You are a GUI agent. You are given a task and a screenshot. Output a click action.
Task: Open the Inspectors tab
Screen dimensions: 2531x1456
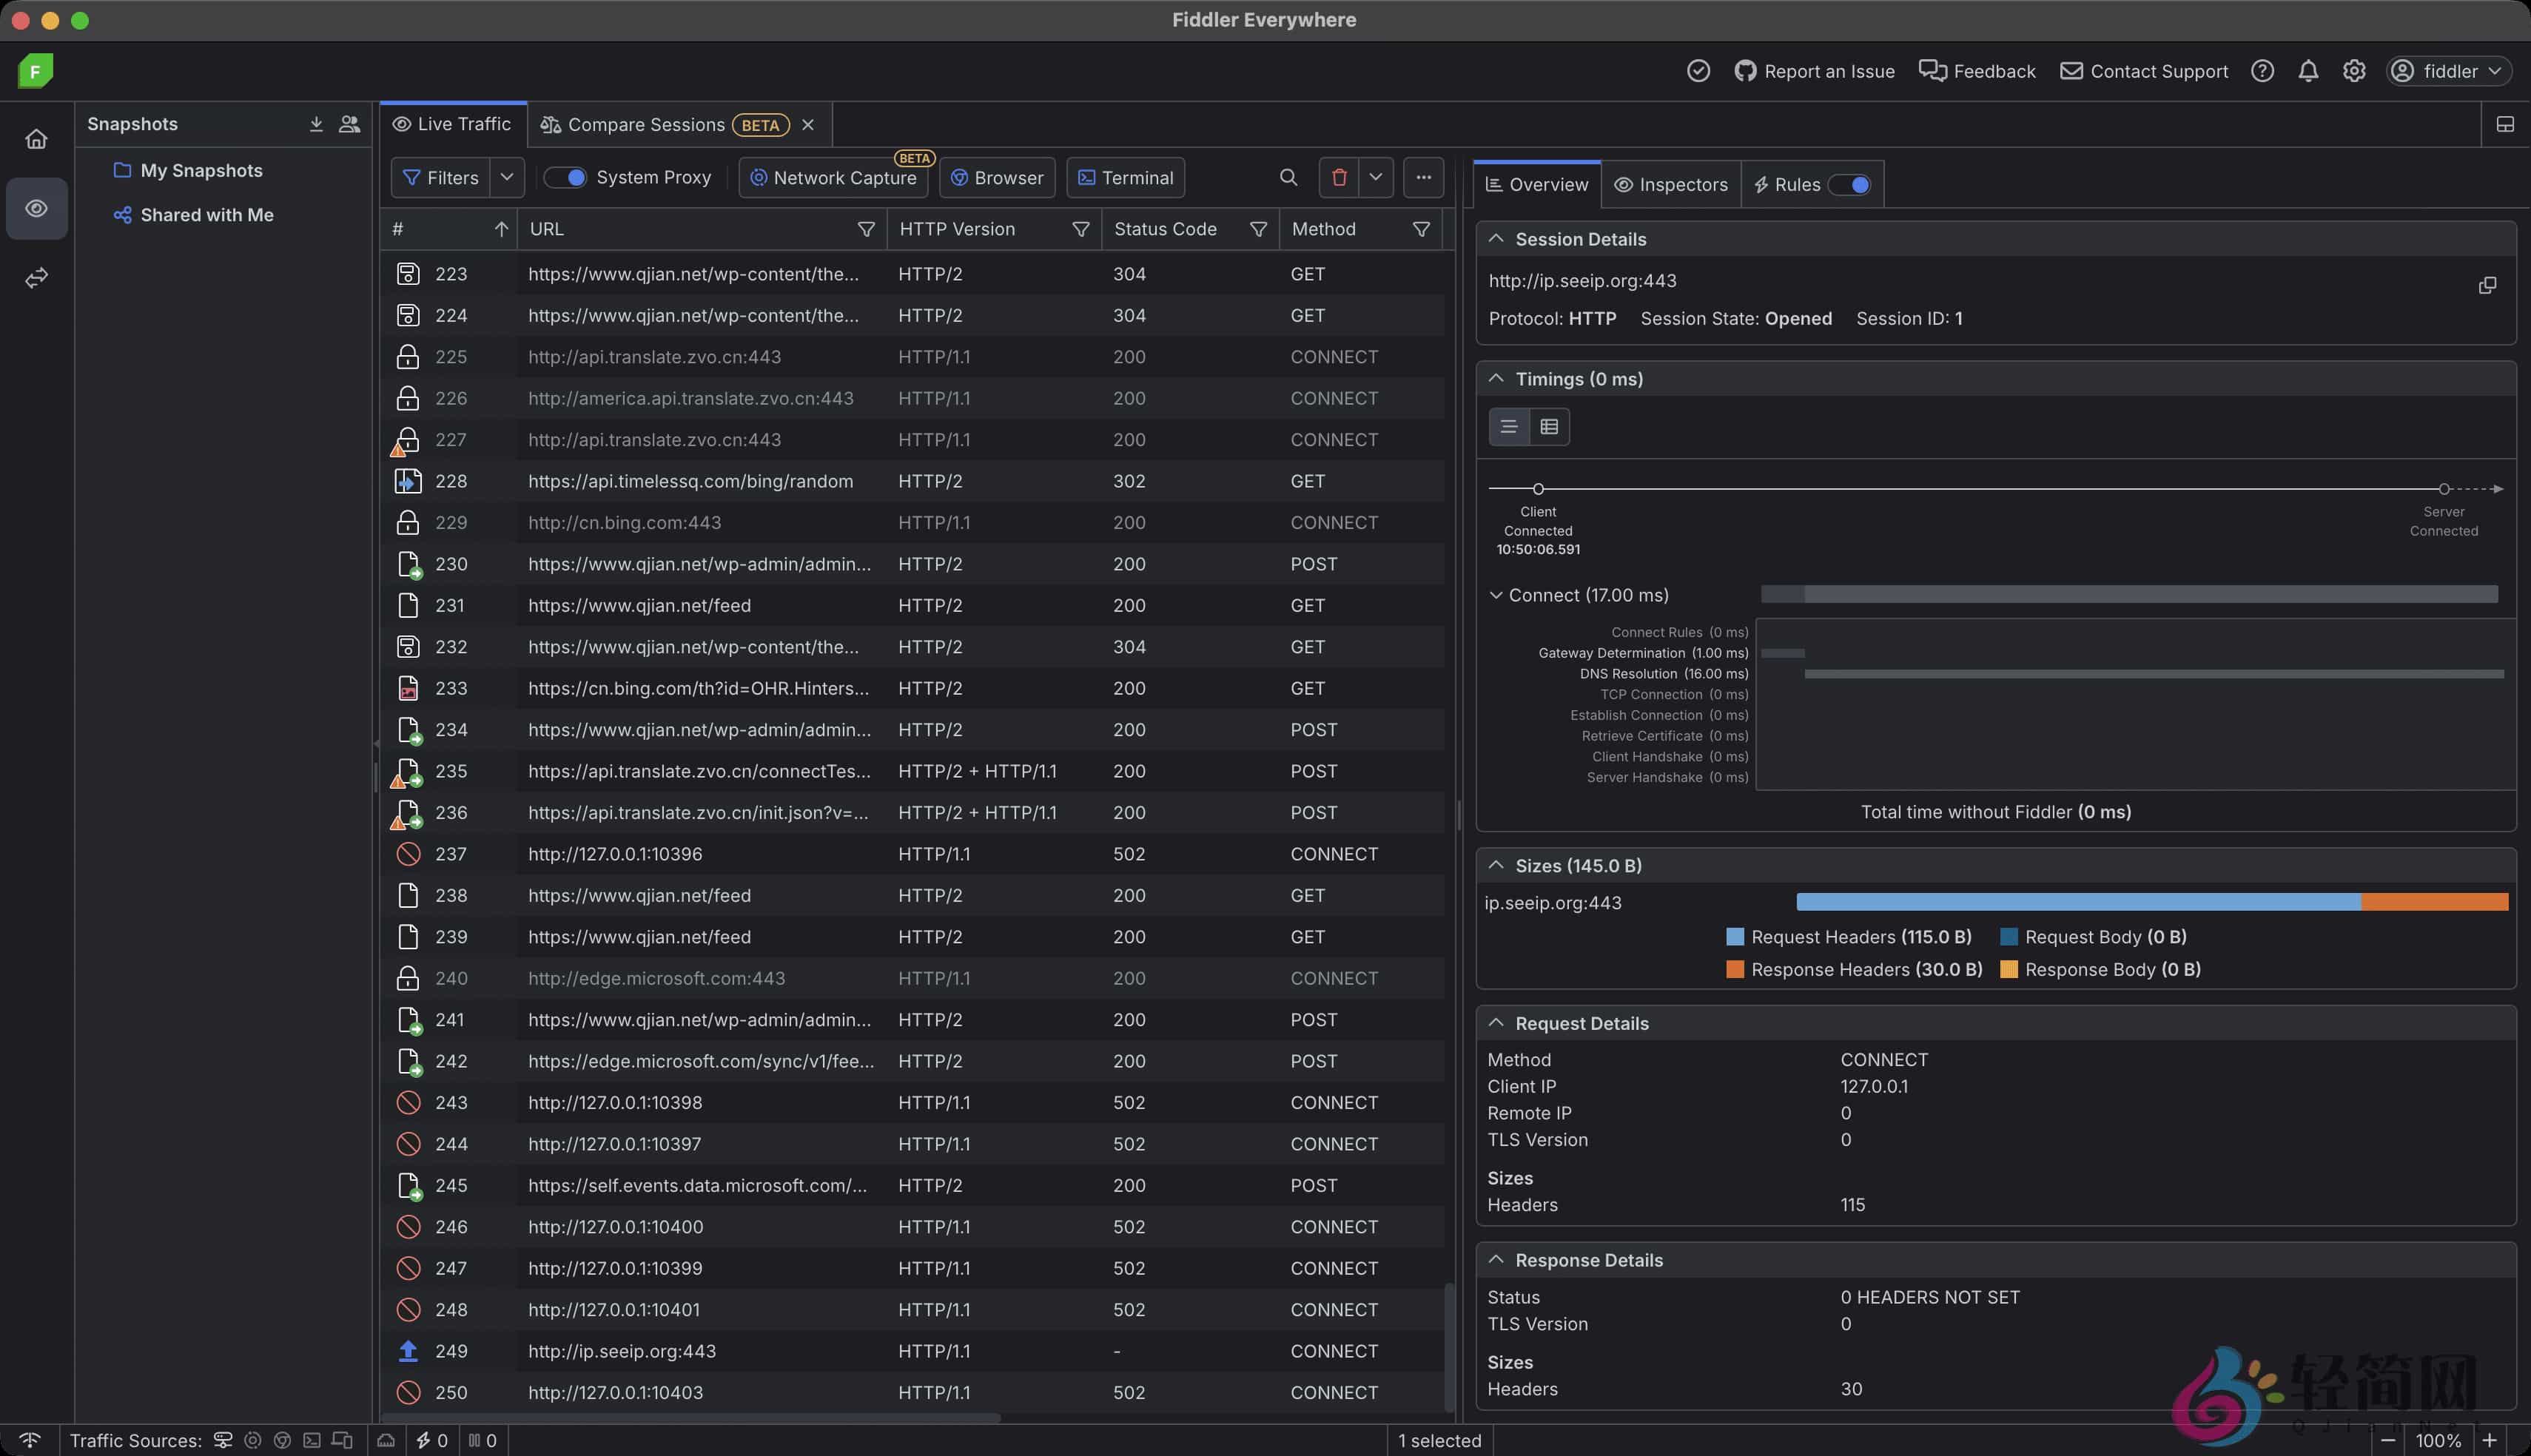pos(1671,185)
